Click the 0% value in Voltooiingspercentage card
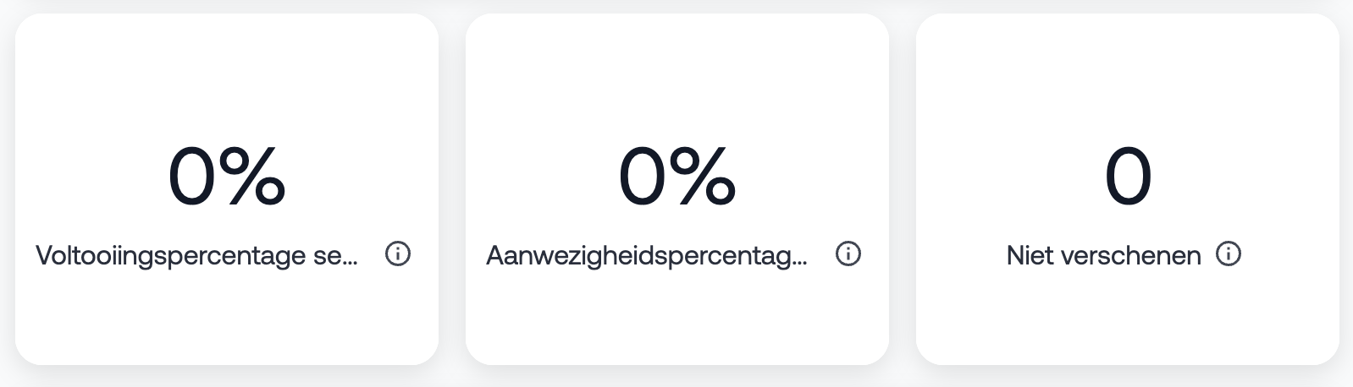1353x387 pixels. [x=227, y=177]
